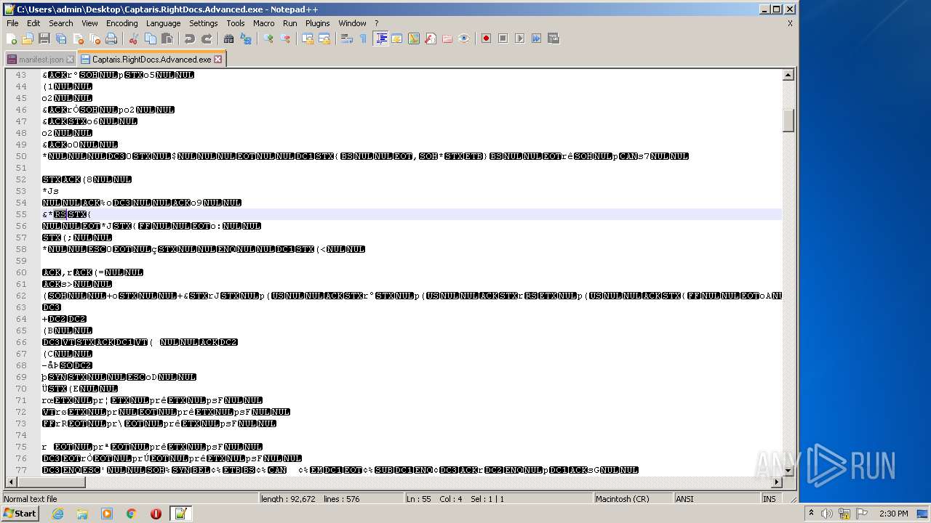Viewport: 931px width, 523px height.
Task: Create a new document with the New icon
Action: (12, 38)
